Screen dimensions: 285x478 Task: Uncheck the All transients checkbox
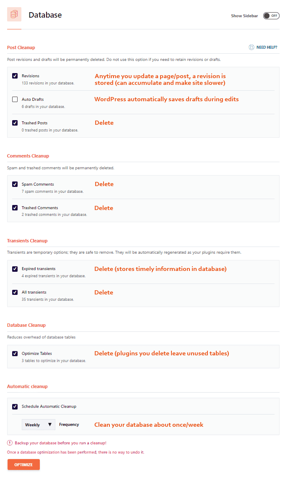point(15,292)
